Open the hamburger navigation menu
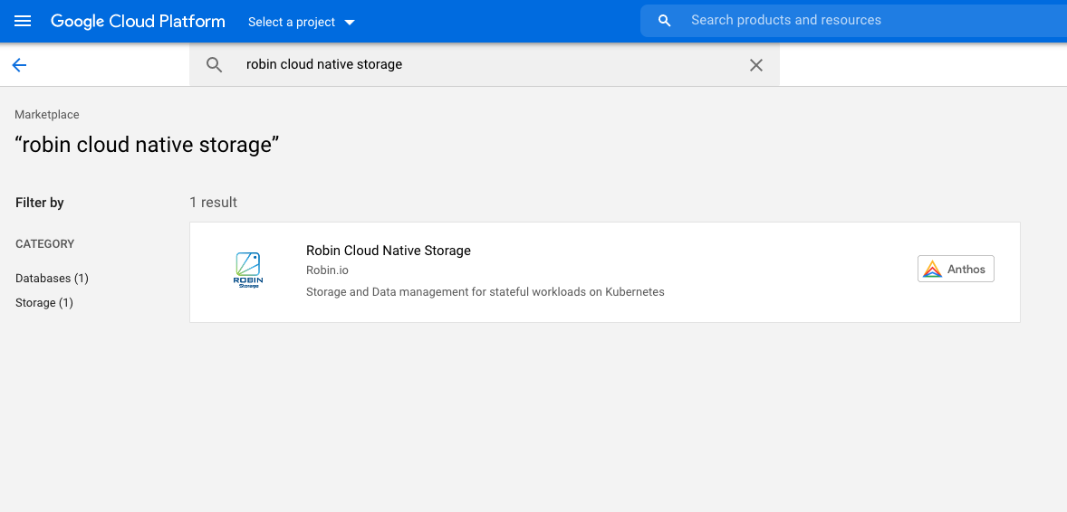 click(23, 21)
